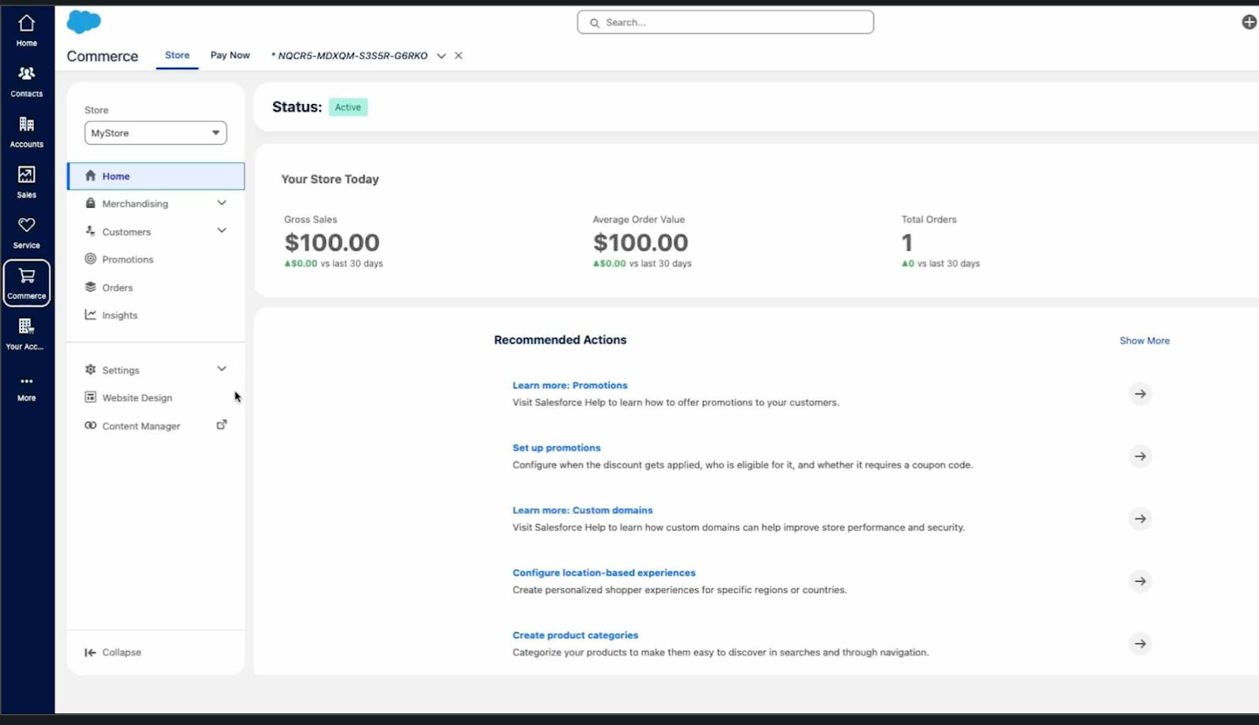Select Insights in the store sidebar
1259x725 pixels.
(x=119, y=314)
